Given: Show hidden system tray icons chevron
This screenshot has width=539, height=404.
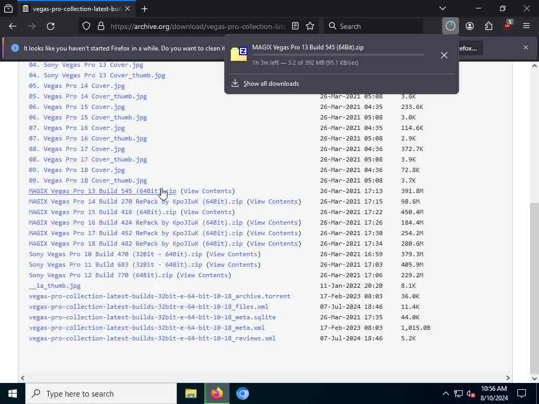Looking at the screenshot, I should tap(445, 393).
